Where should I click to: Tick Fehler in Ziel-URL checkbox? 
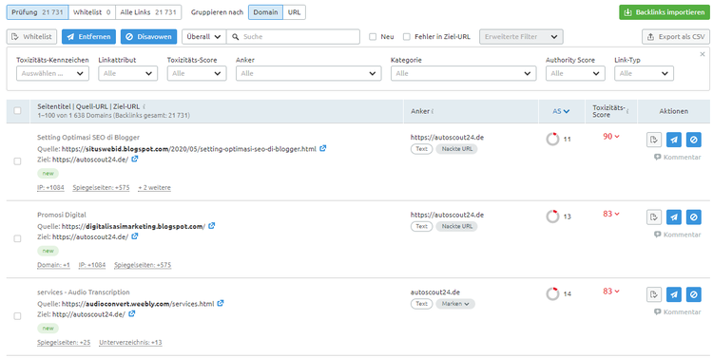tap(407, 37)
